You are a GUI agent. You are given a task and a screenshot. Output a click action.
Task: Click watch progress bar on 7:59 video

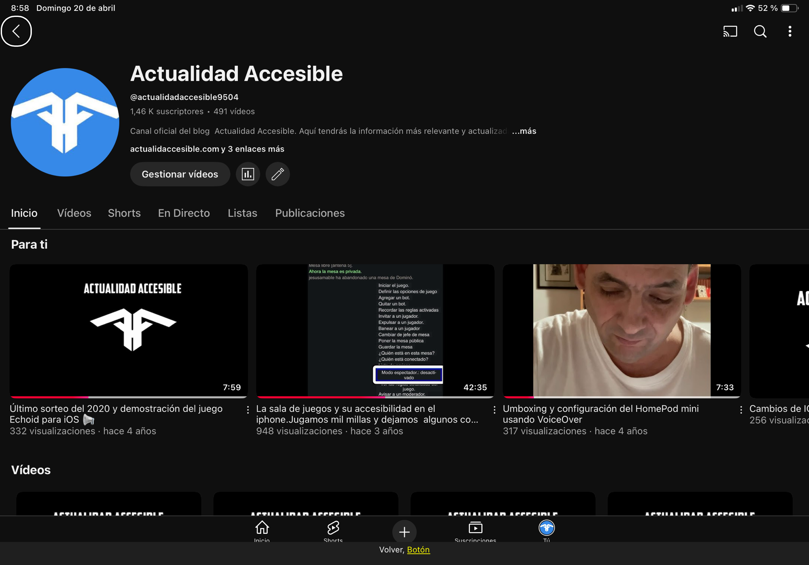pyautogui.click(x=129, y=397)
